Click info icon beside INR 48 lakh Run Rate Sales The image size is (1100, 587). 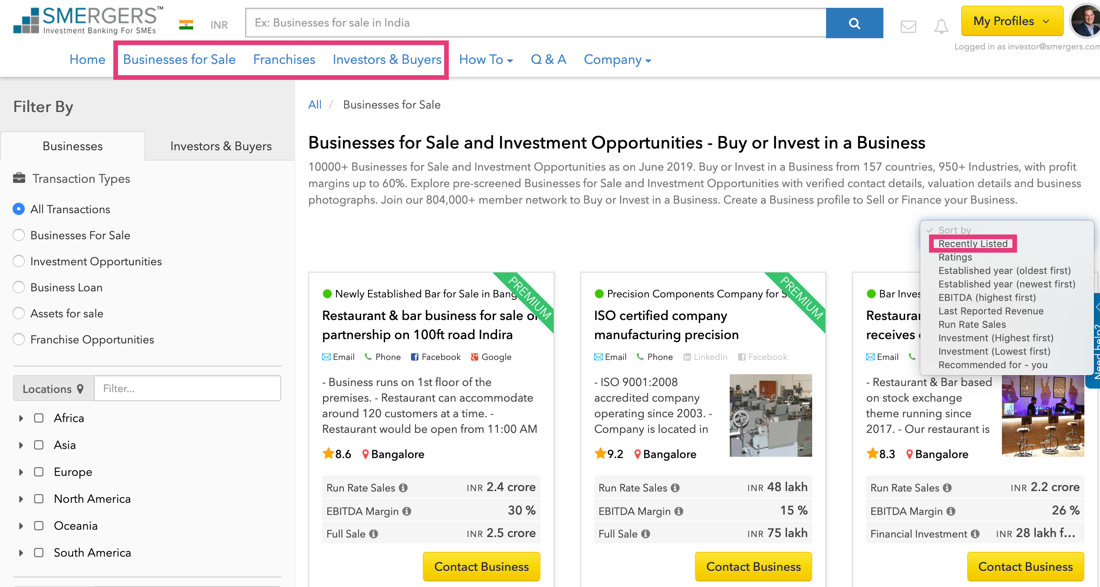(675, 488)
